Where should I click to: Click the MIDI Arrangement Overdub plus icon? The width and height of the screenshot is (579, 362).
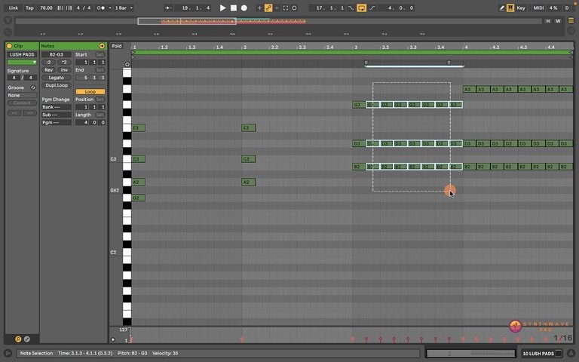[259, 8]
